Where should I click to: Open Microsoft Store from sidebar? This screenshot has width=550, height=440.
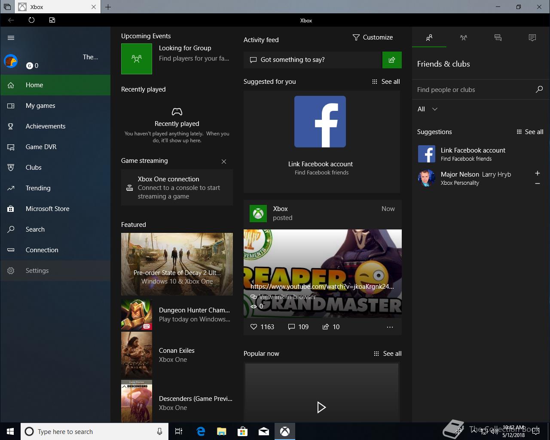point(55,209)
